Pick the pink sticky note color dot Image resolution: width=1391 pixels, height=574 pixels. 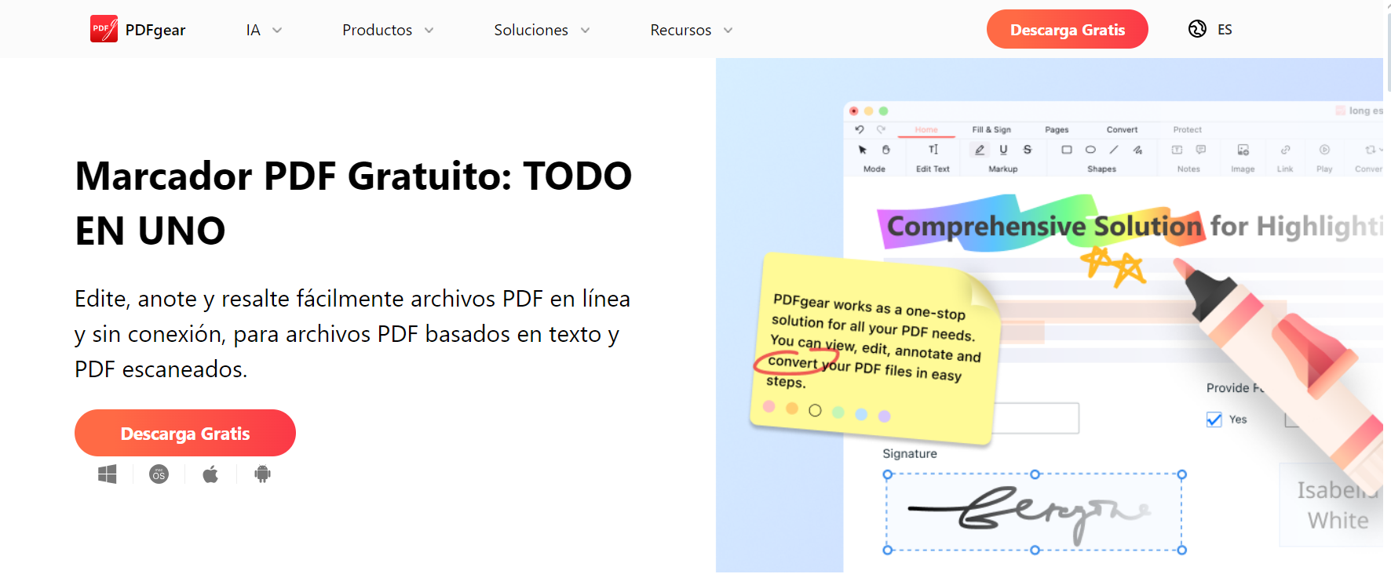tap(769, 406)
